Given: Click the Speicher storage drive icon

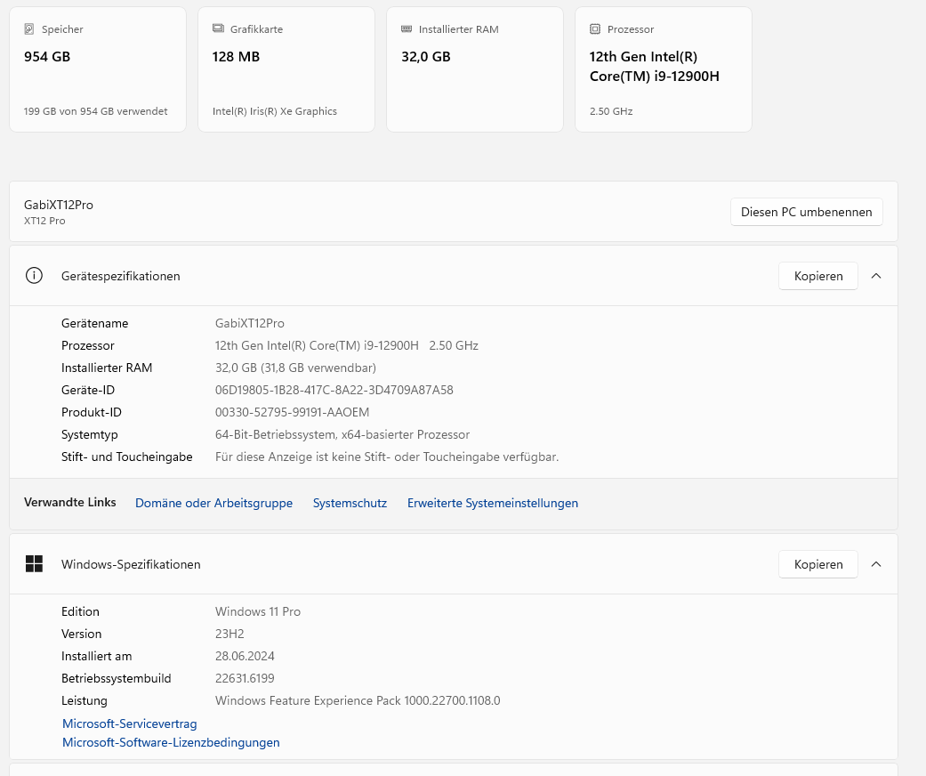Looking at the screenshot, I should click(x=29, y=29).
